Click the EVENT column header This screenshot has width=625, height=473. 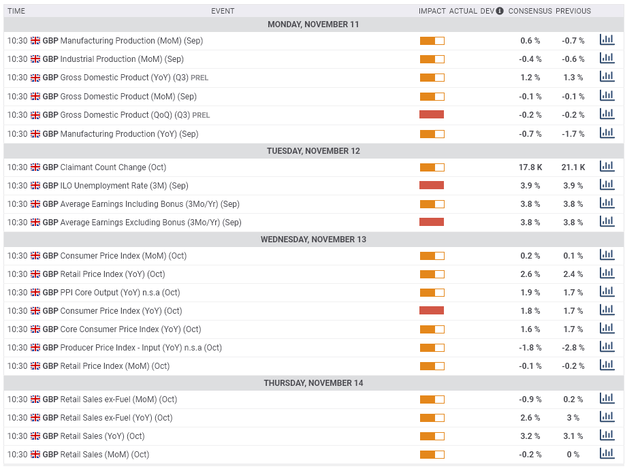point(223,11)
